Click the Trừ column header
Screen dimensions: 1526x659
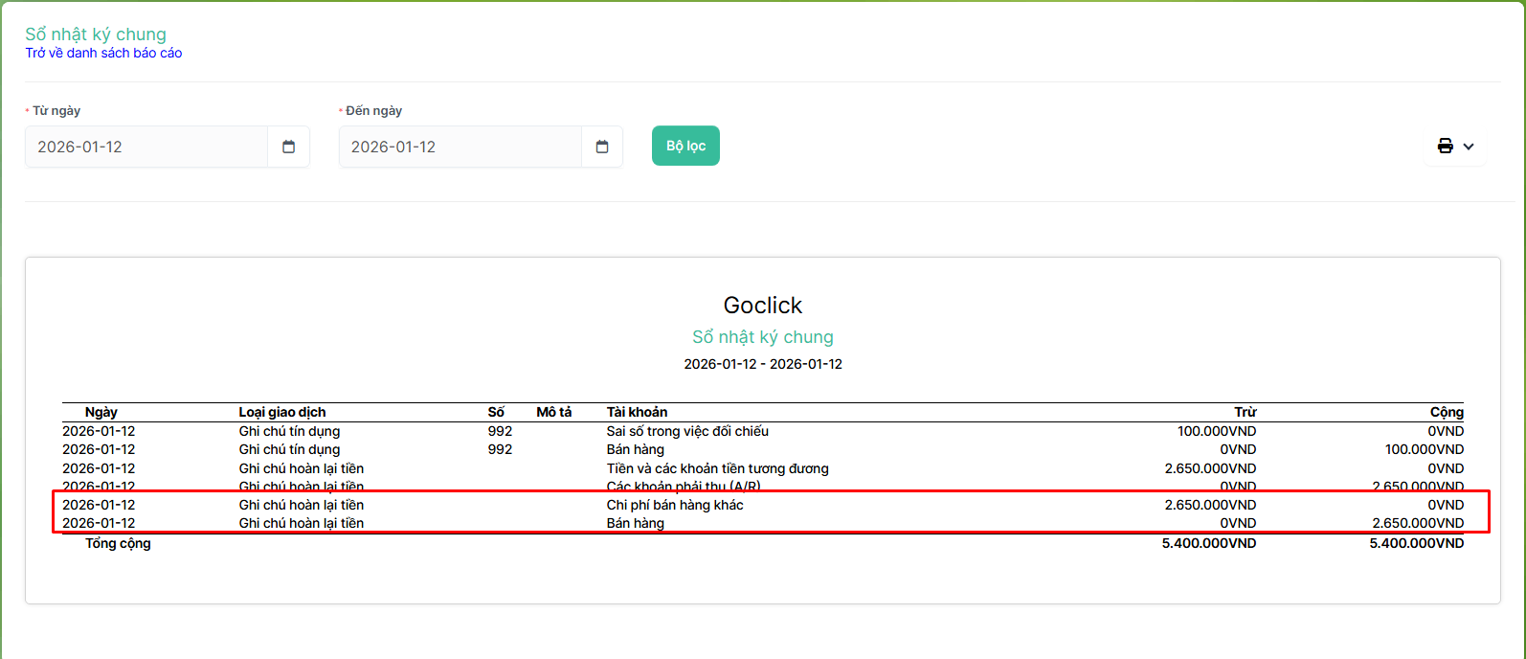point(1245,412)
